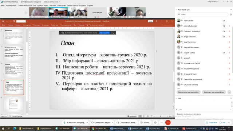Open participants panel more options ellipsis
Screen dimensions: 233x131
point(229,92)
